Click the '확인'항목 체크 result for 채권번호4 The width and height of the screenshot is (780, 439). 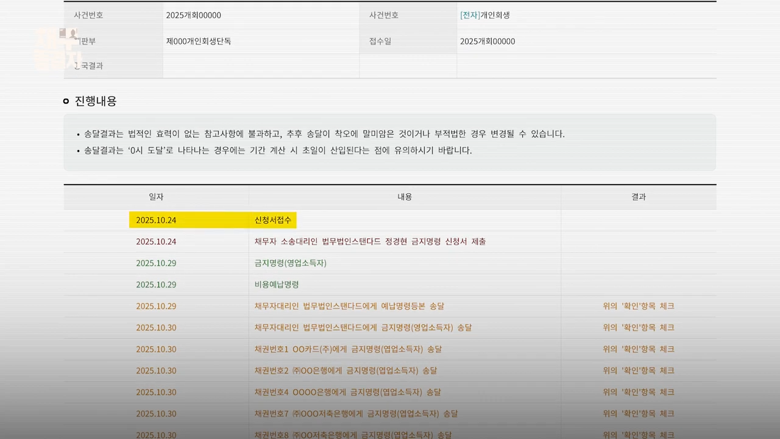(x=639, y=392)
